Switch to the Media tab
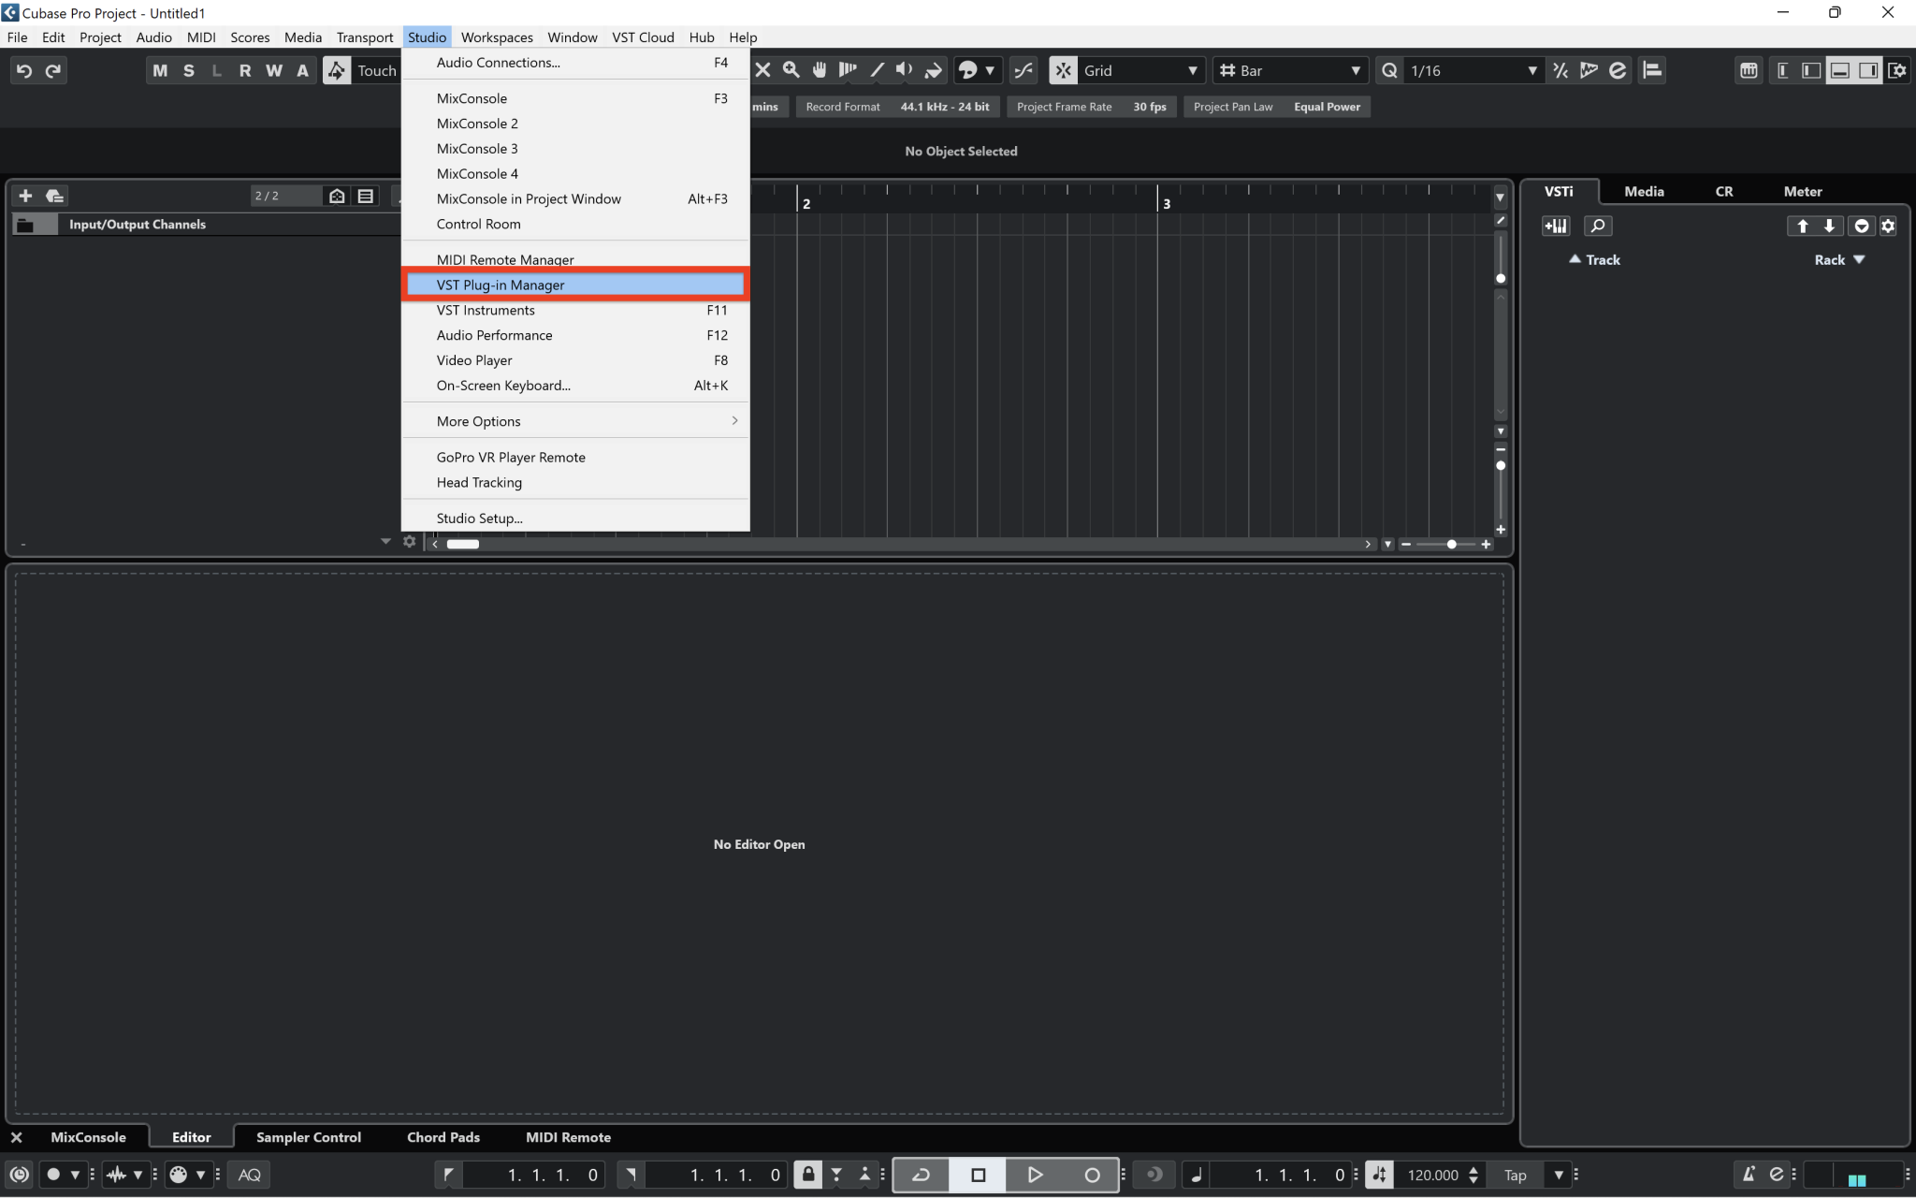The height and width of the screenshot is (1198, 1916). pos(1644,191)
